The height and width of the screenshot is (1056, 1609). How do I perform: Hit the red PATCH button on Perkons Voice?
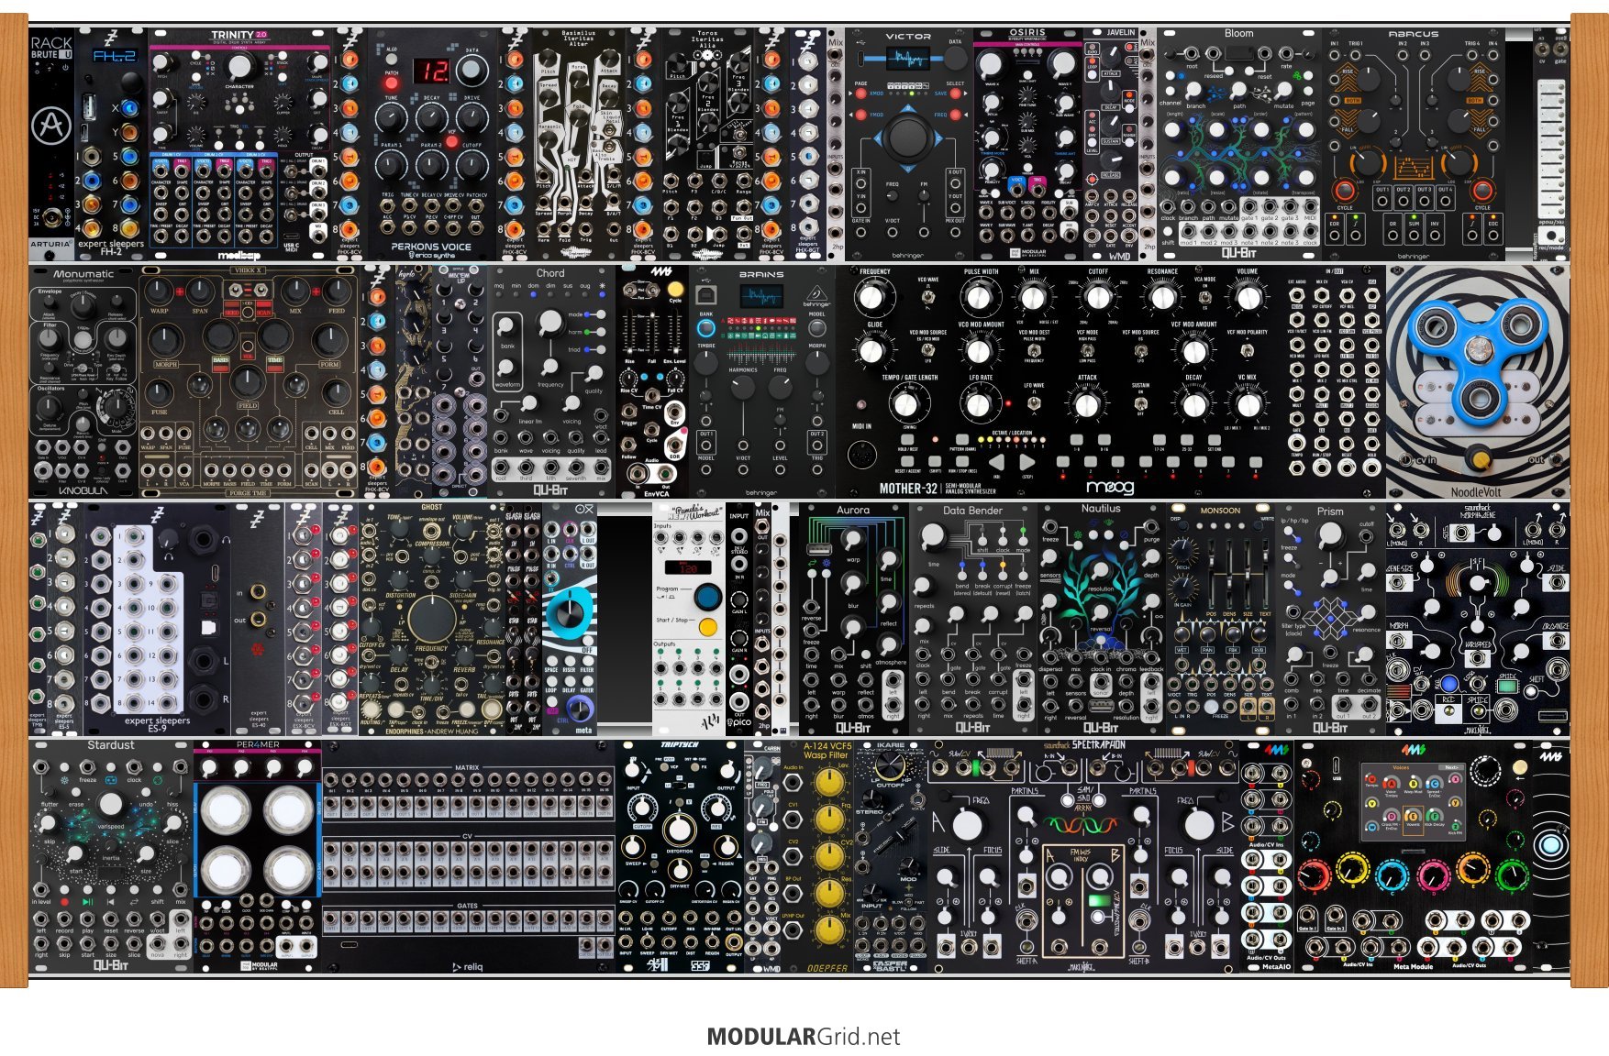(392, 84)
